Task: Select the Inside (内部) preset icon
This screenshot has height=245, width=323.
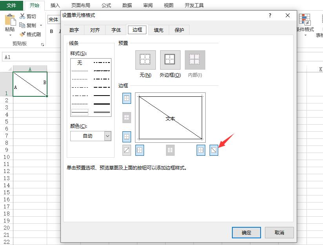Action: (x=195, y=60)
